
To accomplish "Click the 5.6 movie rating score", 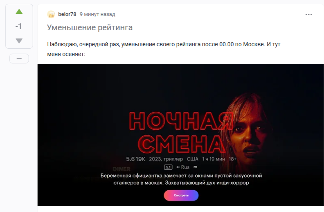I will pos(130,159).
